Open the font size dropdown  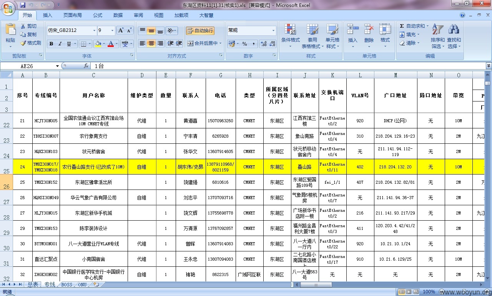coord(113,30)
